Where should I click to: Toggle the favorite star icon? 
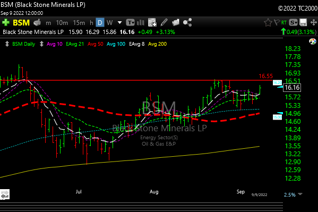(268, 22)
